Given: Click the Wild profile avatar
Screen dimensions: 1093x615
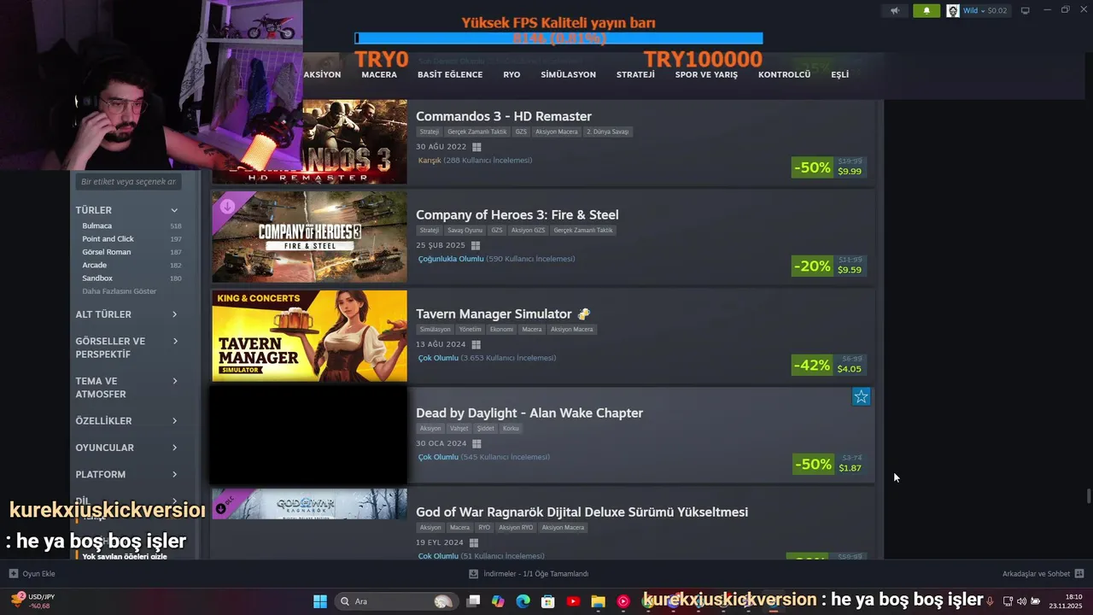Looking at the screenshot, I should (x=953, y=10).
